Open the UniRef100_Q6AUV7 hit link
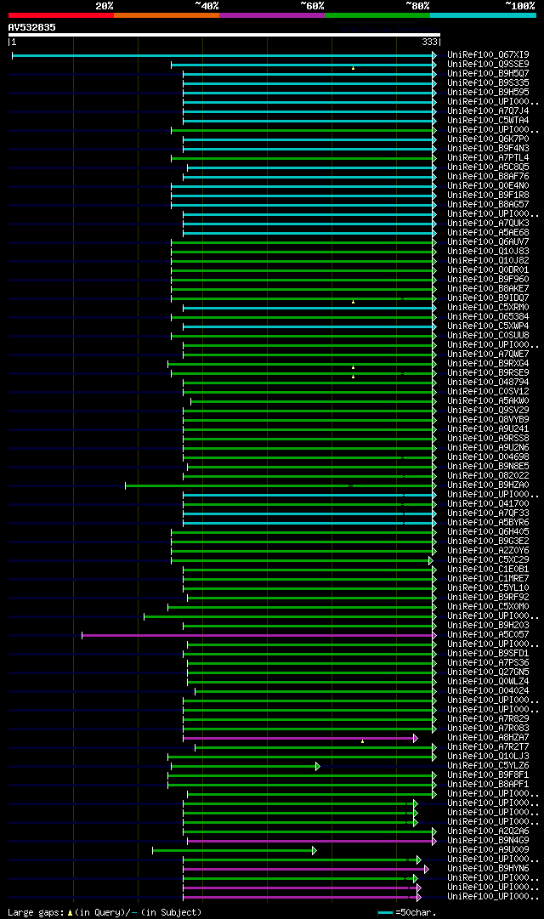Screen dimensions: 544x919 (488, 242)
